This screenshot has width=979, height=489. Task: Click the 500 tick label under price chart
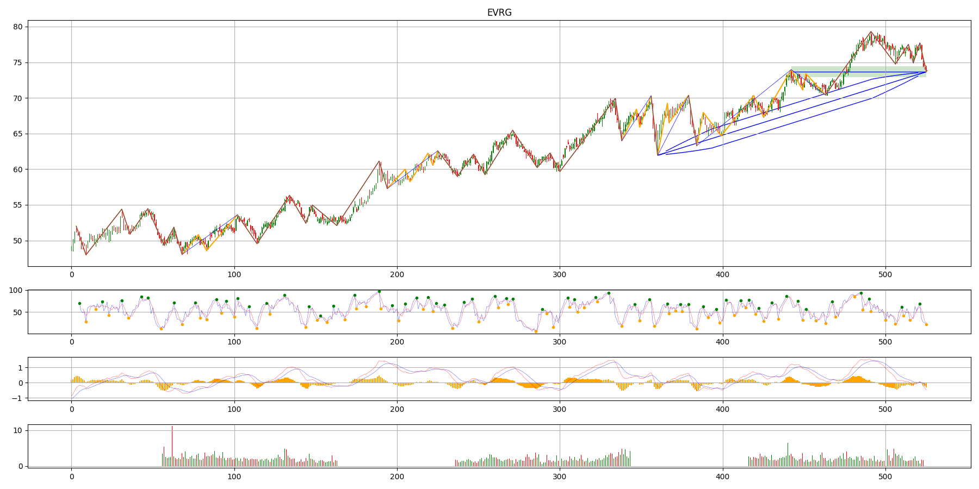885,275
